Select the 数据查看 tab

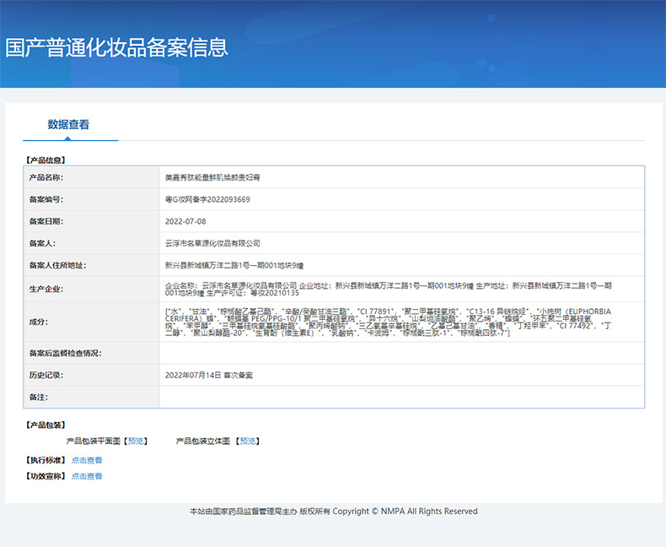[68, 125]
